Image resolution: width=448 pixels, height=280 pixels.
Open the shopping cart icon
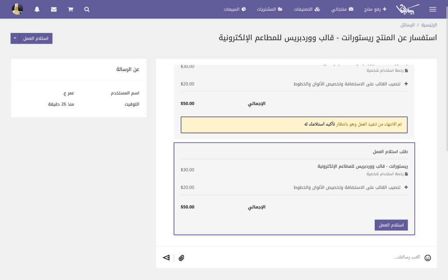tap(70, 10)
